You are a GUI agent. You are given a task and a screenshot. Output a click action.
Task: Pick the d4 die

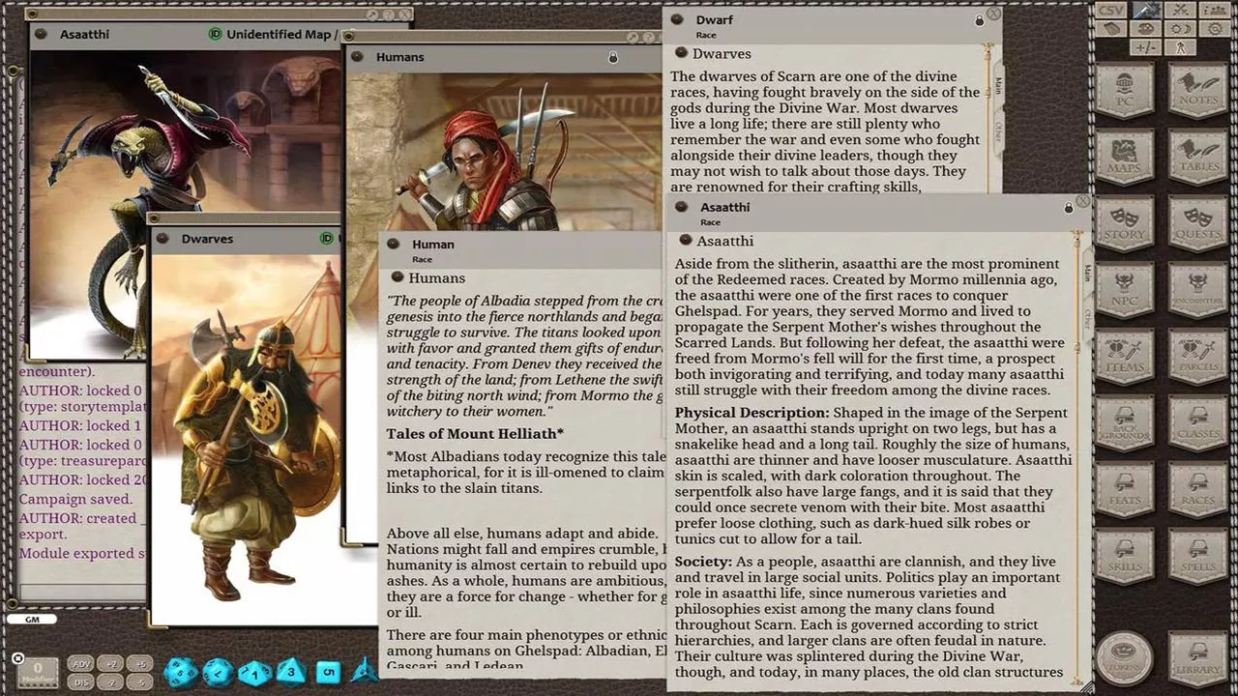tap(365, 670)
